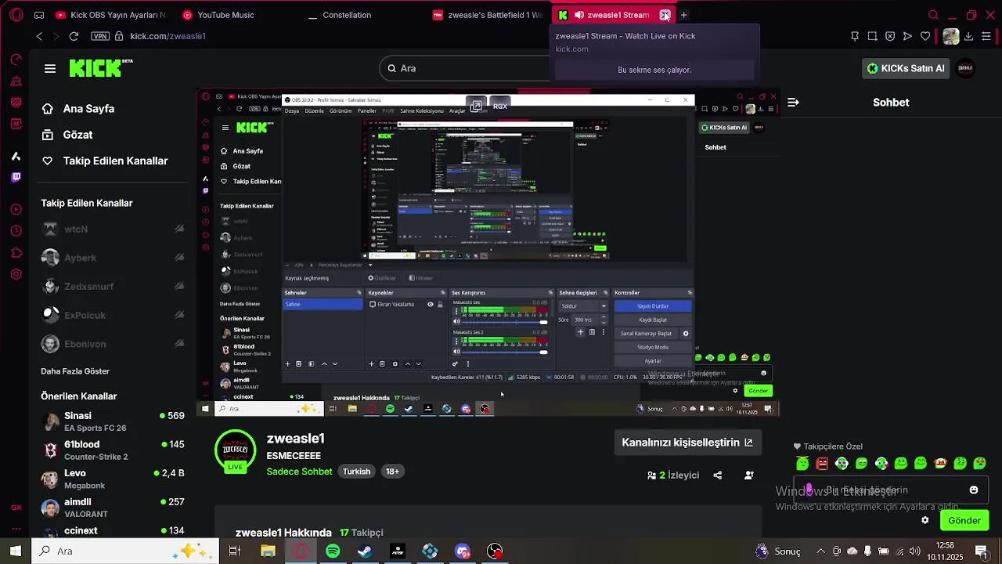Toggle the VPN badge in address bar

(100, 36)
